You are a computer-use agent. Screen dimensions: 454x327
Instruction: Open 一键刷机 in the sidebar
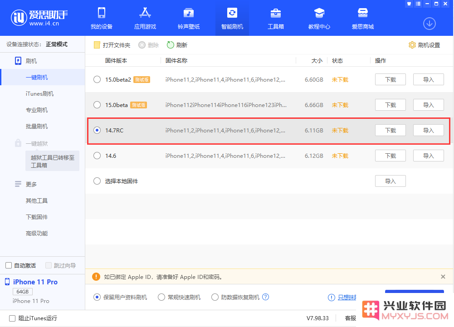point(43,78)
